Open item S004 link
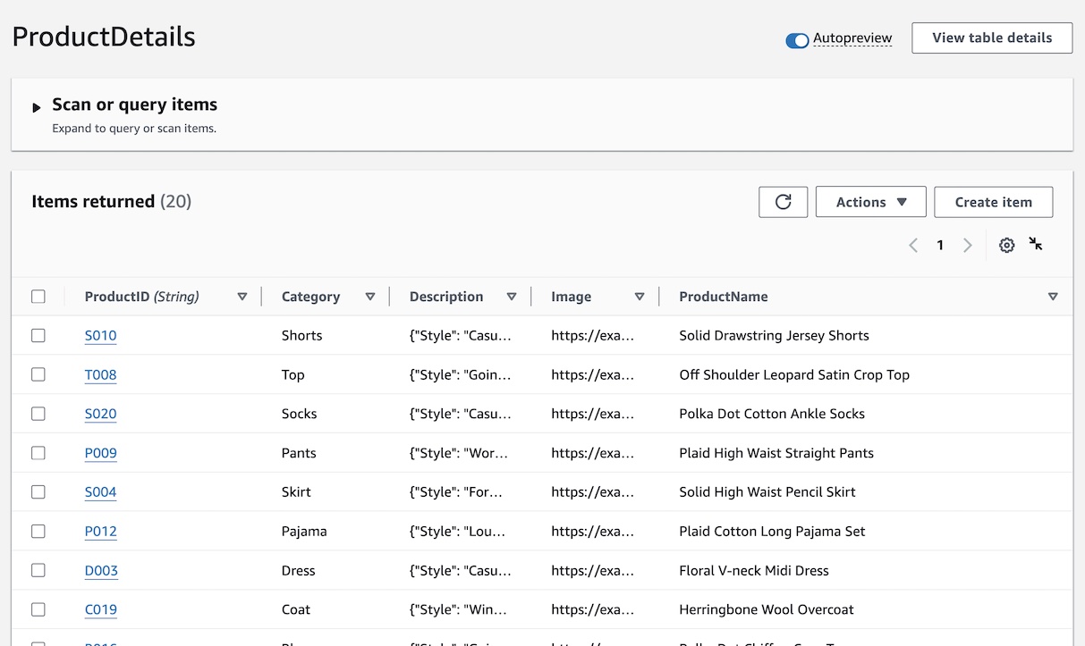Viewport: 1085px width, 646px height. [x=100, y=492]
